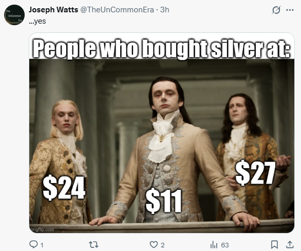The width and height of the screenshot is (301, 251).
Task: Open the share arrow icon
Action: (x=290, y=244)
